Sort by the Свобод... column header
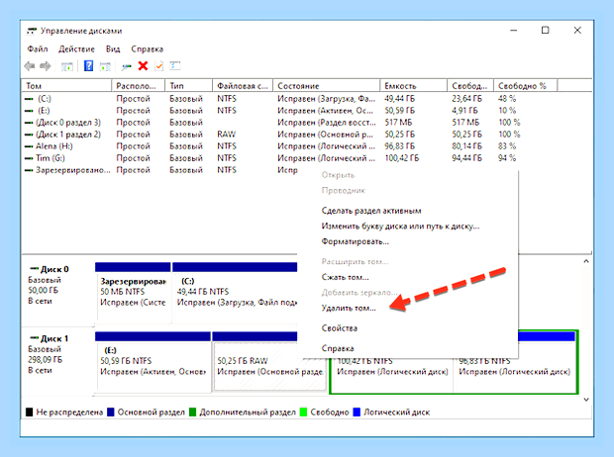This screenshot has width=614, height=457. point(469,86)
